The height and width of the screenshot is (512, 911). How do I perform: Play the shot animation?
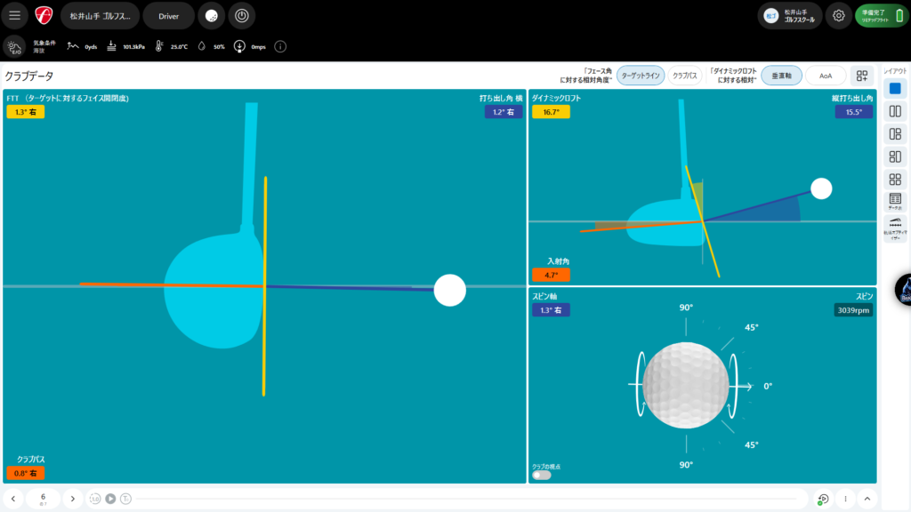click(110, 499)
